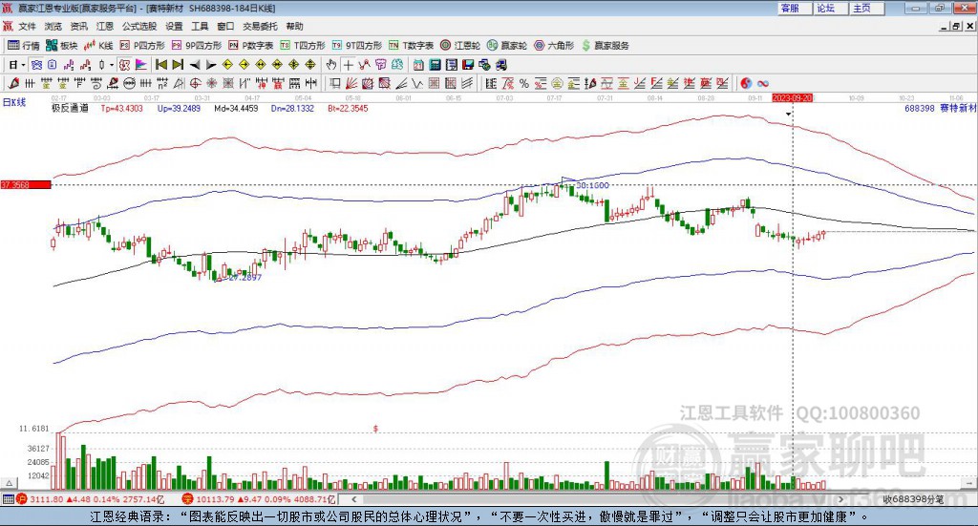978x526 pixels.
Task: Open the 浏览 menu
Action: coord(53,26)
